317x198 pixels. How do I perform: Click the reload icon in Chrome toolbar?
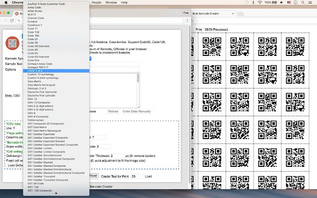point(12,21)
